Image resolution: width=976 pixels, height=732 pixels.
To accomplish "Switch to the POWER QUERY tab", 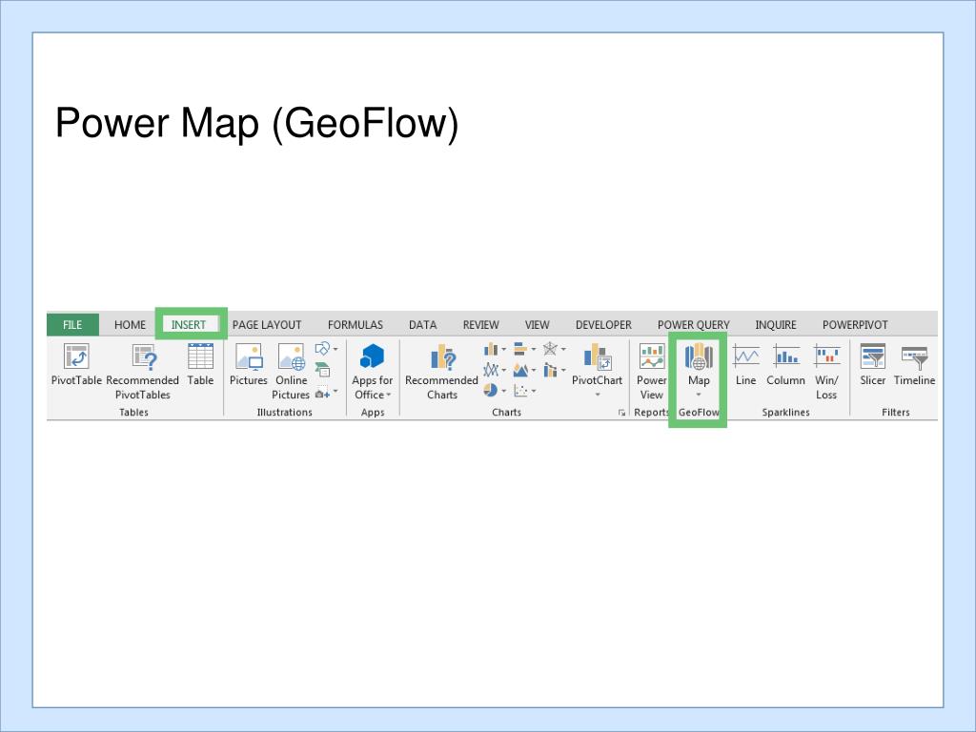I will click(694, 325).
